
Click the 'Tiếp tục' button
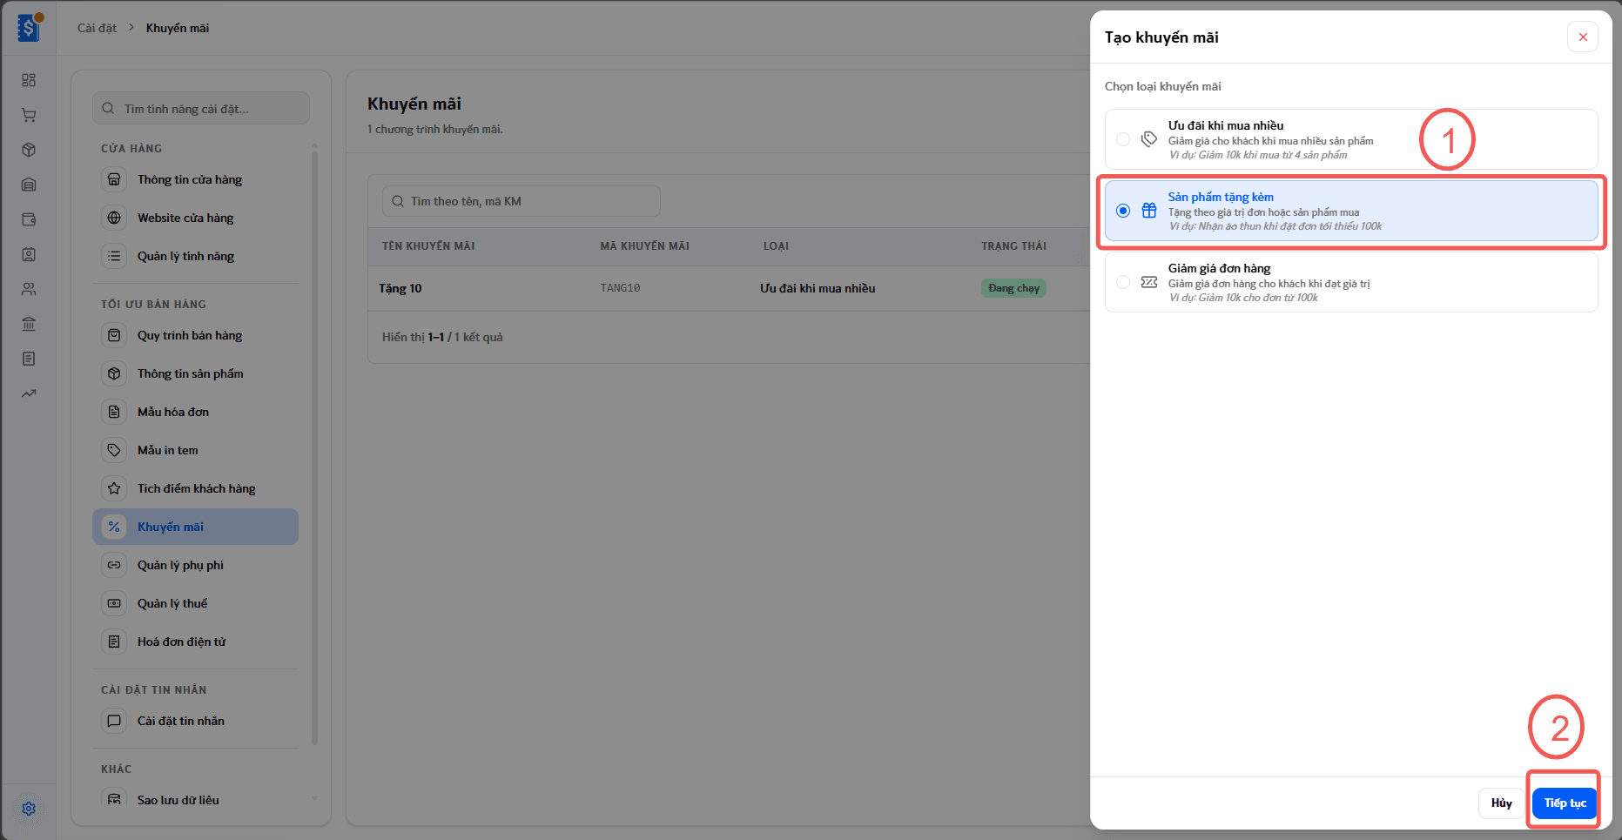(x=1565, y=803)
